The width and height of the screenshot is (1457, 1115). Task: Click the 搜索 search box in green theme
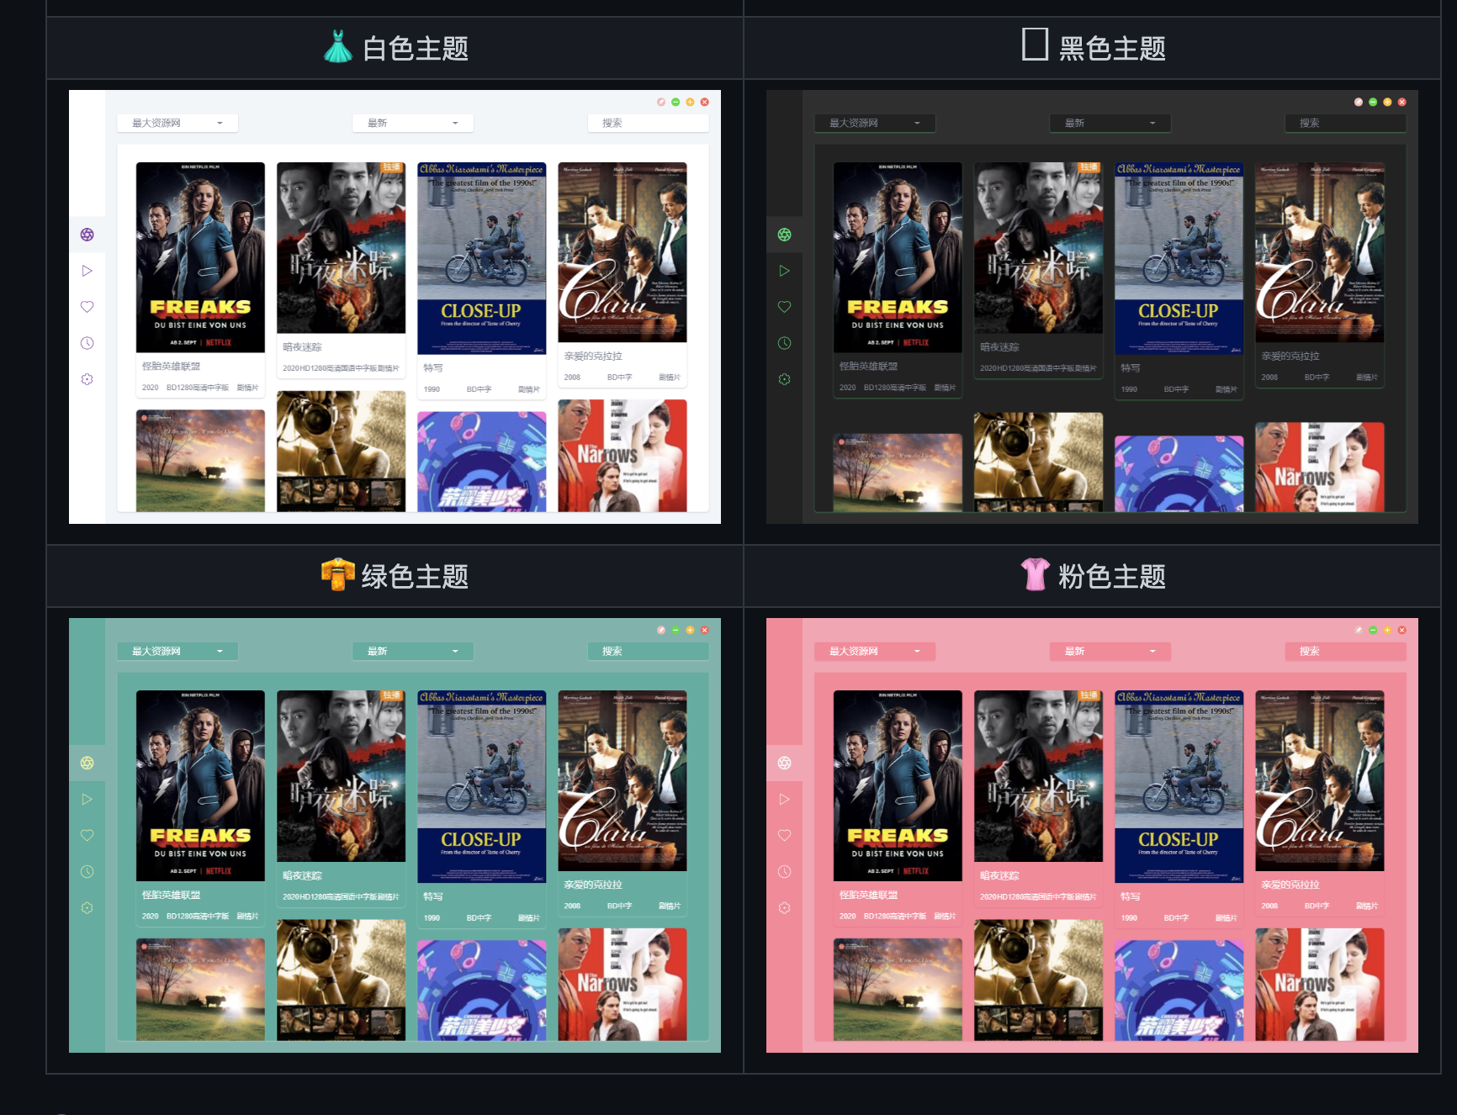tap(648, 651)
